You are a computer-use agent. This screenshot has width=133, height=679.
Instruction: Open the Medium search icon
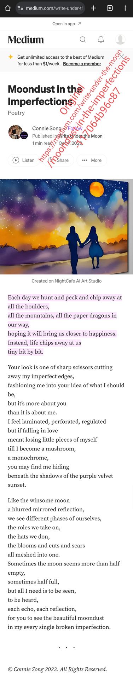83,39
